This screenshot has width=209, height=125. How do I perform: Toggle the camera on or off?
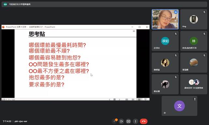pyautogui.click(x=121, y=121)
